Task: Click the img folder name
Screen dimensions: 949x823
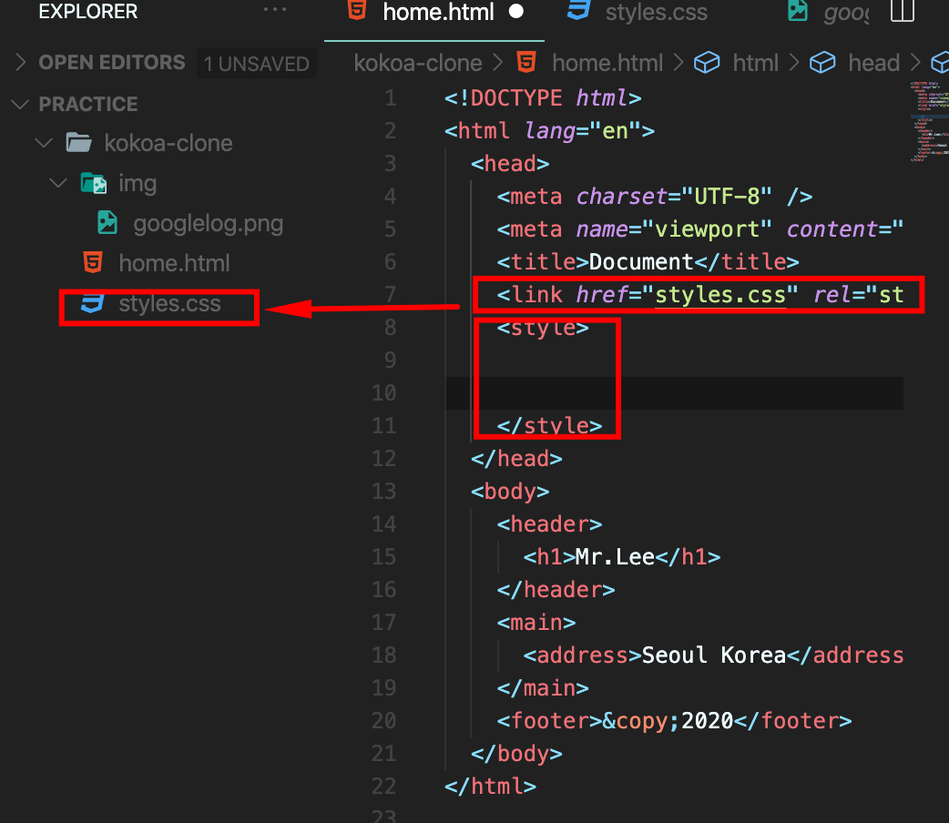Action: tap(138, 183)
